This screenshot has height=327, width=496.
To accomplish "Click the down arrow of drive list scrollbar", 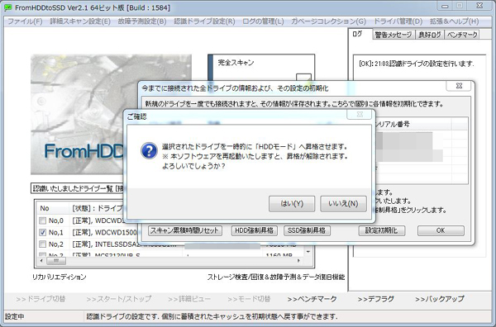I will (308, 252).
